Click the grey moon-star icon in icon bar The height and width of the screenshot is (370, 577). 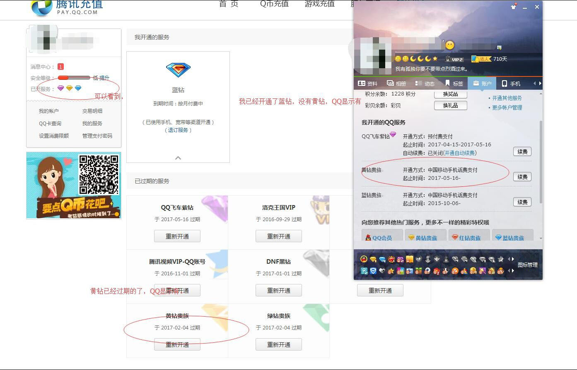tap(500, 259)
